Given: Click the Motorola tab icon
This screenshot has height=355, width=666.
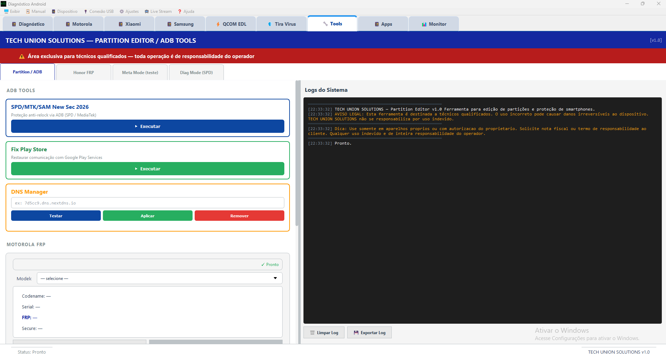Looking at the screenshot, I should (68, 24).
